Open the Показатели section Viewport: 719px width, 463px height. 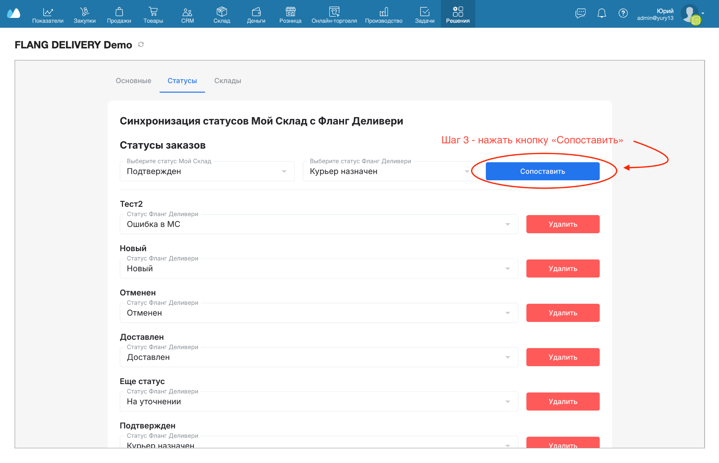click(x=48, y=15)
